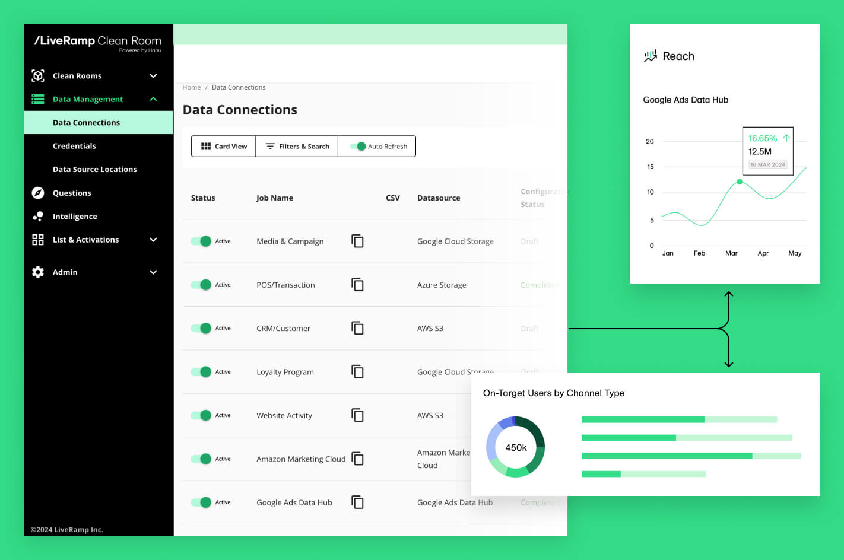Collapse the Data Management section
844x560 pixels.
point(153,99)
